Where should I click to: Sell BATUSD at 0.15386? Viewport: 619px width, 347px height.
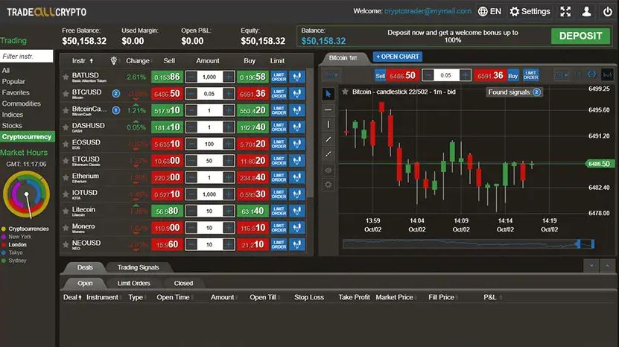tap(167, 77)
